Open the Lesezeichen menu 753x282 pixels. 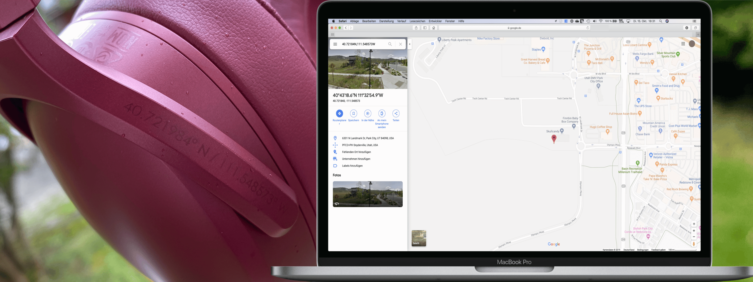[417, 21]
